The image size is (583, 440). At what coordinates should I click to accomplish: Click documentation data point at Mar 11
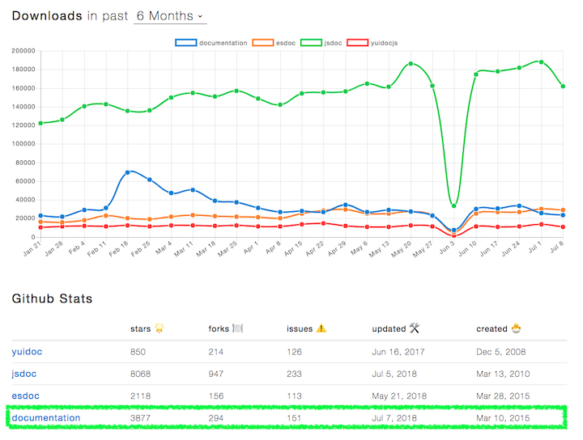coord(193,190)
